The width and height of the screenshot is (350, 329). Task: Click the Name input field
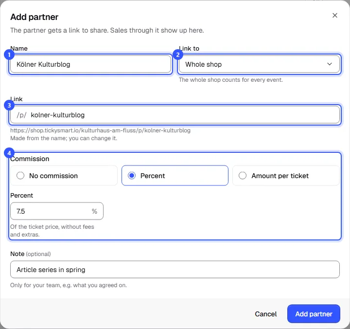point(90,64)
